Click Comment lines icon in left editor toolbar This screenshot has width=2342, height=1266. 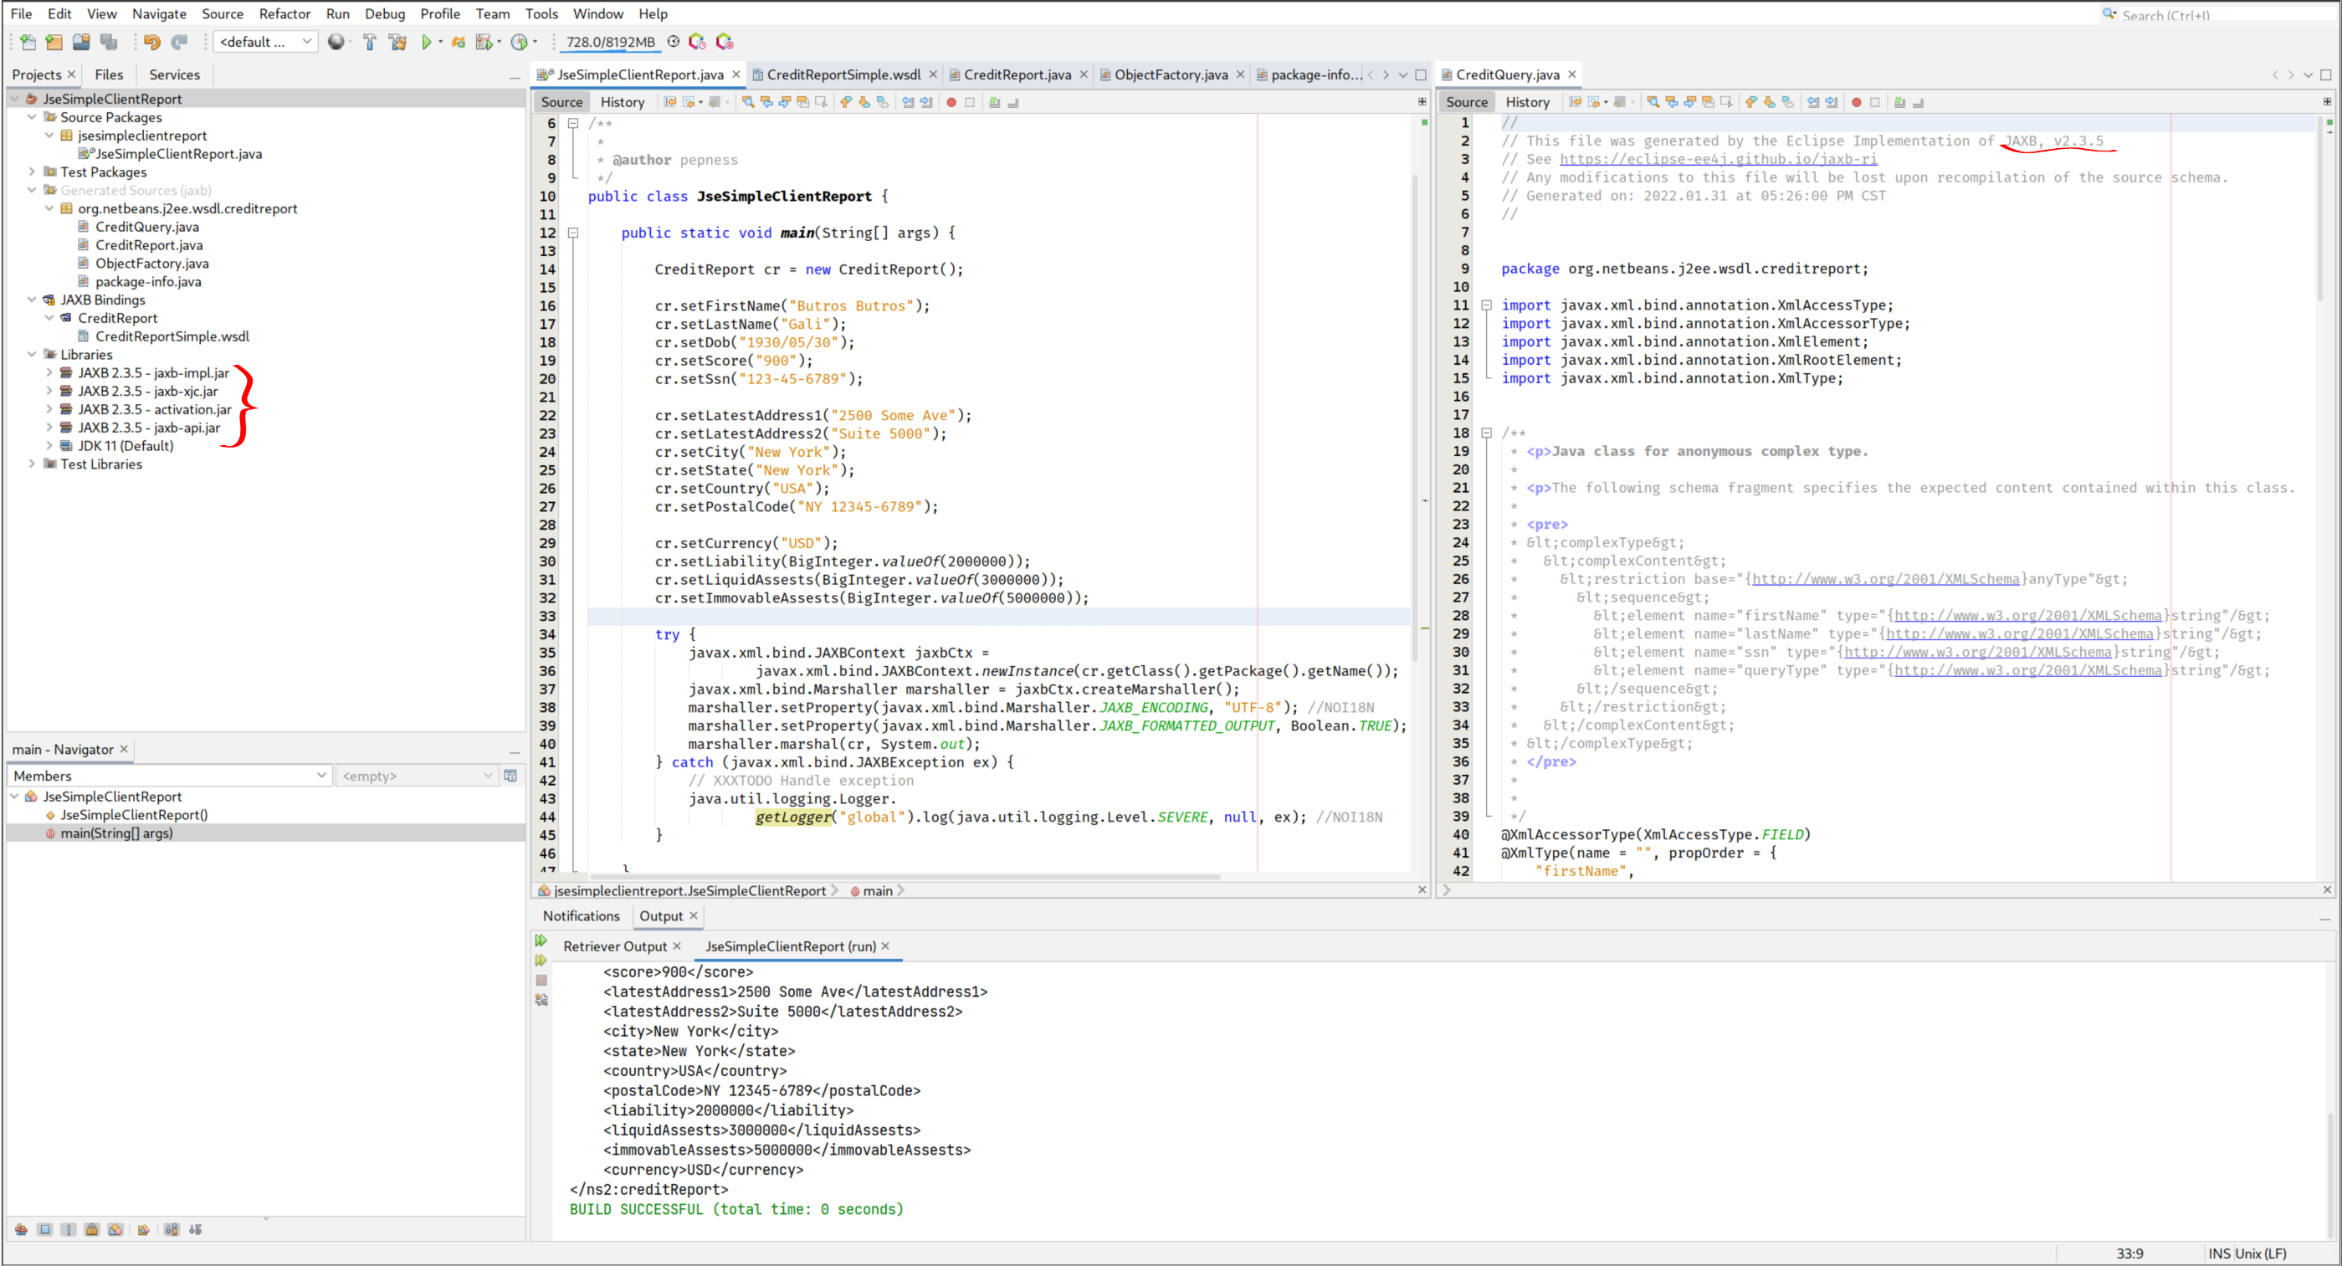coord(995,103)
